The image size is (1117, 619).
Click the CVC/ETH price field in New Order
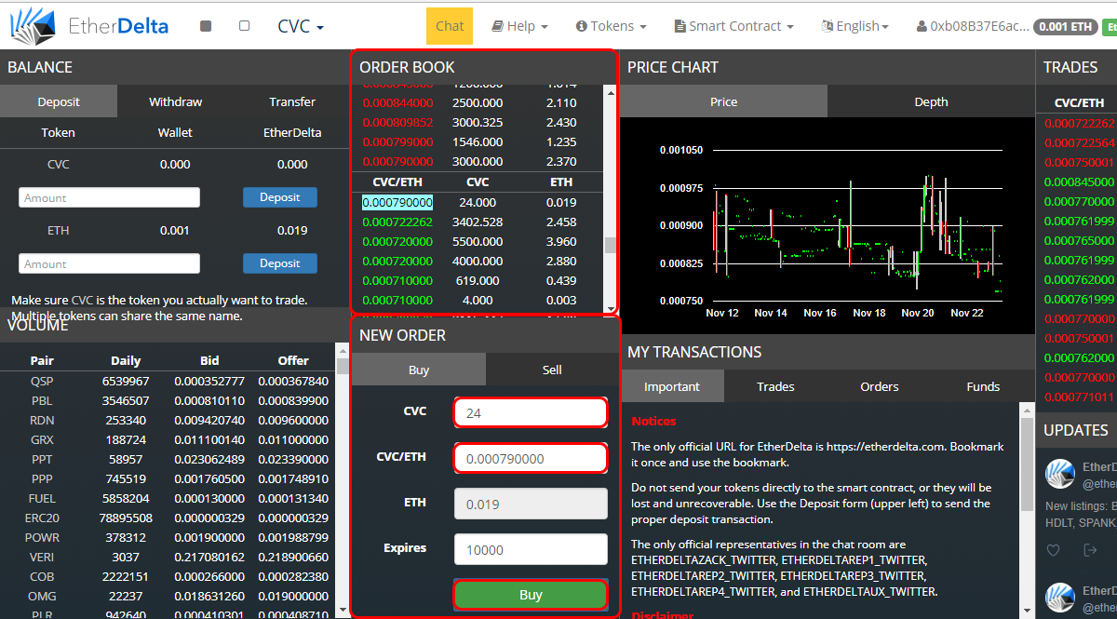point(531,458)
